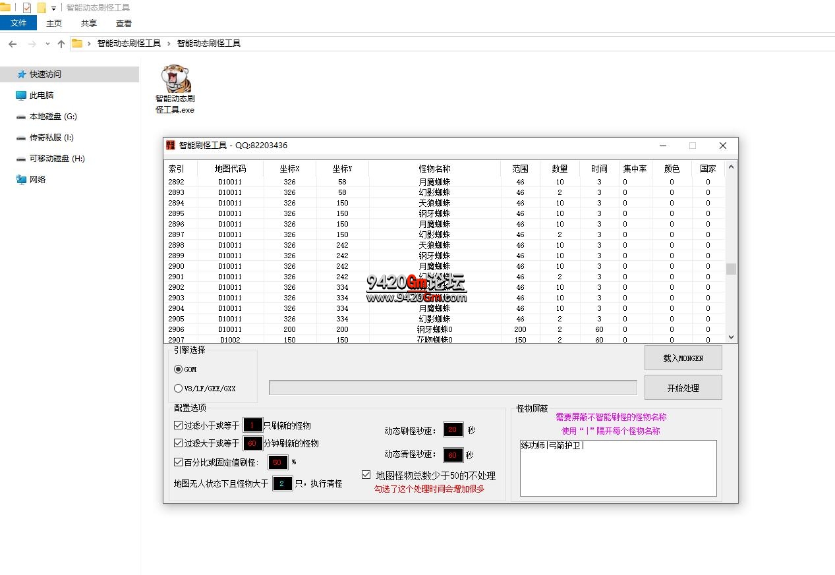Open recent locations dropdown arrow
The width and height of the screenshot is (835, 575).
[x=47, y=43]
